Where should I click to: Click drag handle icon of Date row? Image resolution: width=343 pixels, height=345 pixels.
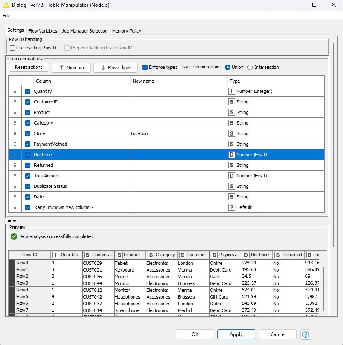[15, 197]
